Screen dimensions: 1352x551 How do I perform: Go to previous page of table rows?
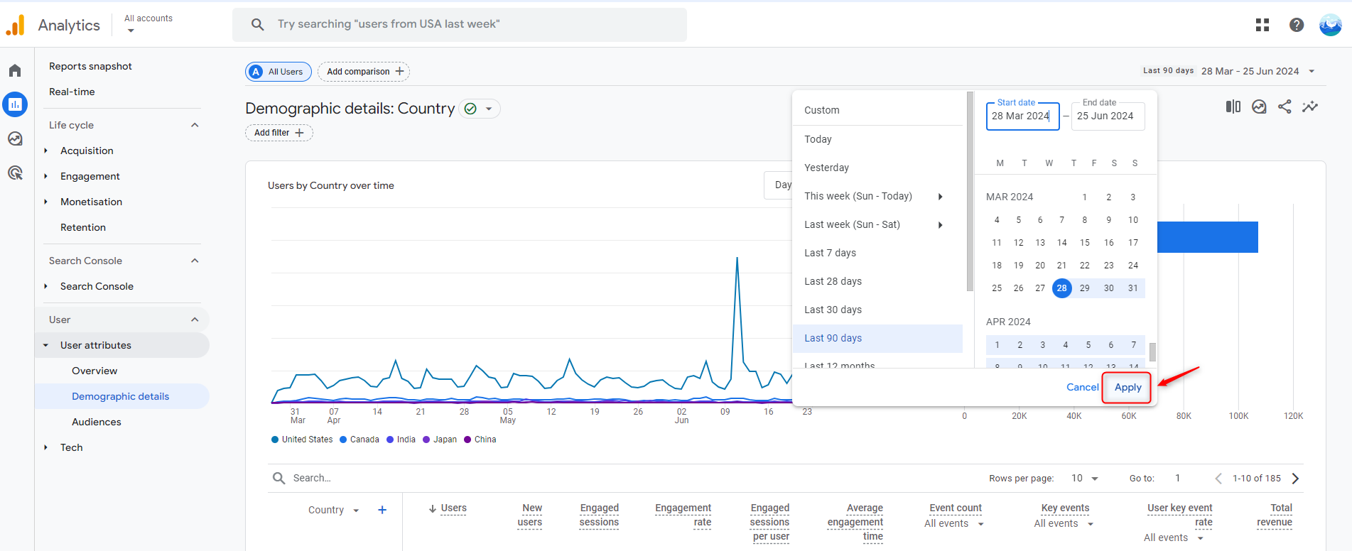coord(1218,479)
